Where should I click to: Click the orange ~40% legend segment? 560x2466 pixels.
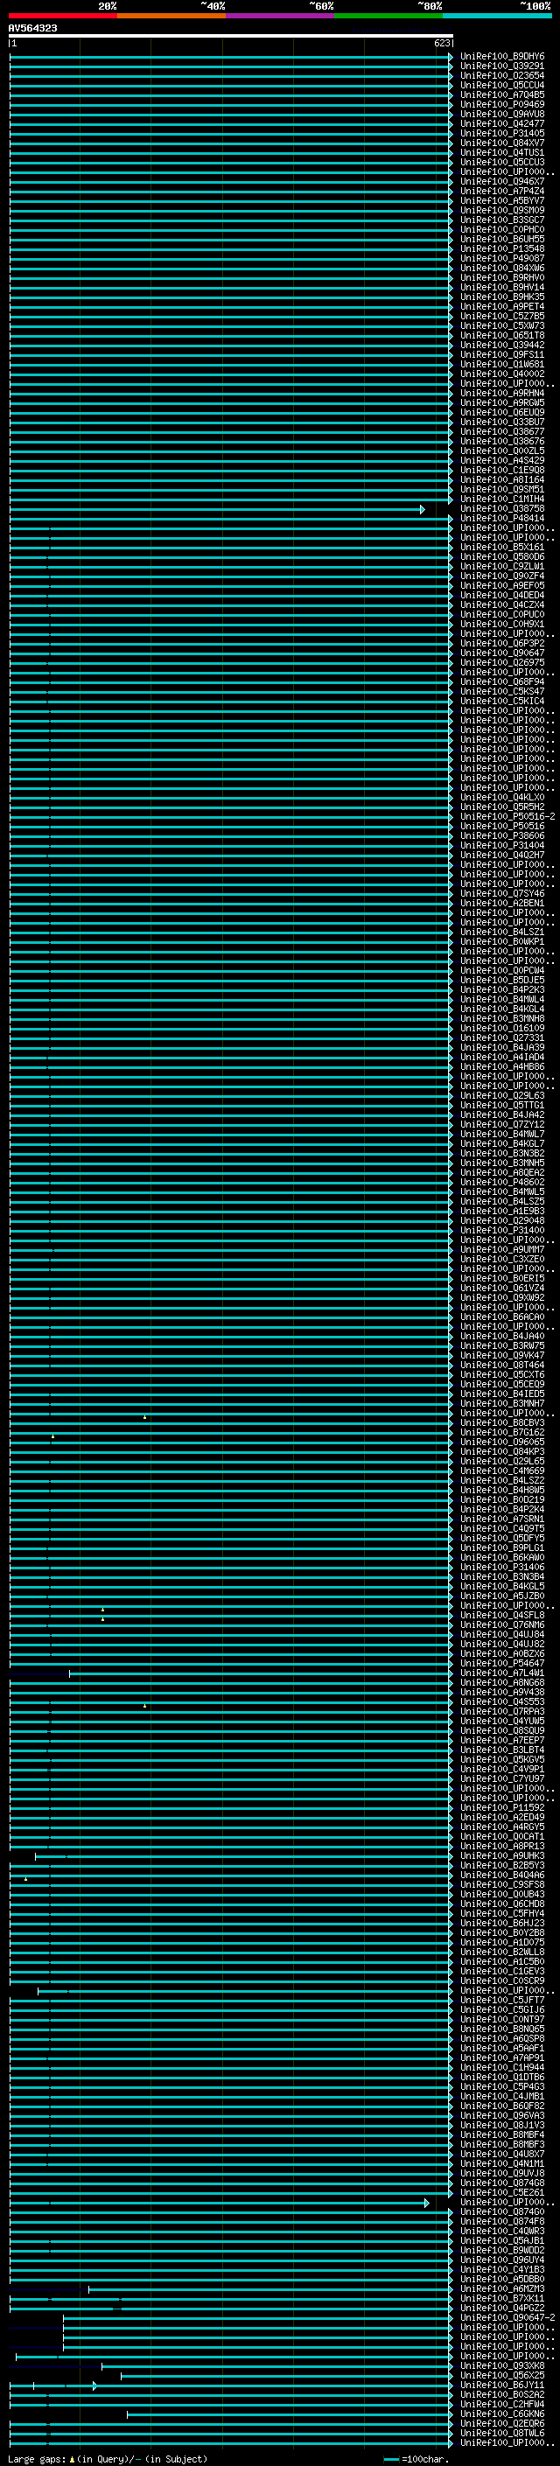tap(171, 16)
